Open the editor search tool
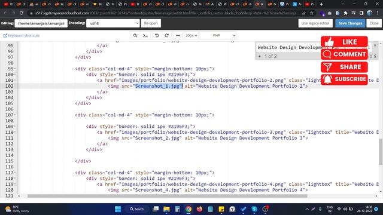The height and width of the screenshot is (215, 383). pyautogui.click(x=135, y=36)
